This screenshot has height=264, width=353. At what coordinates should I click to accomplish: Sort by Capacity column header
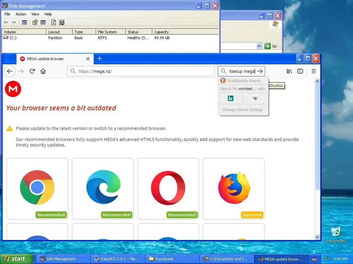point(185,32)
